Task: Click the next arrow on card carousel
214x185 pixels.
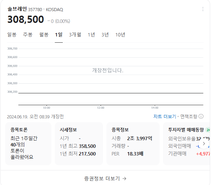Action: [204, 144]
